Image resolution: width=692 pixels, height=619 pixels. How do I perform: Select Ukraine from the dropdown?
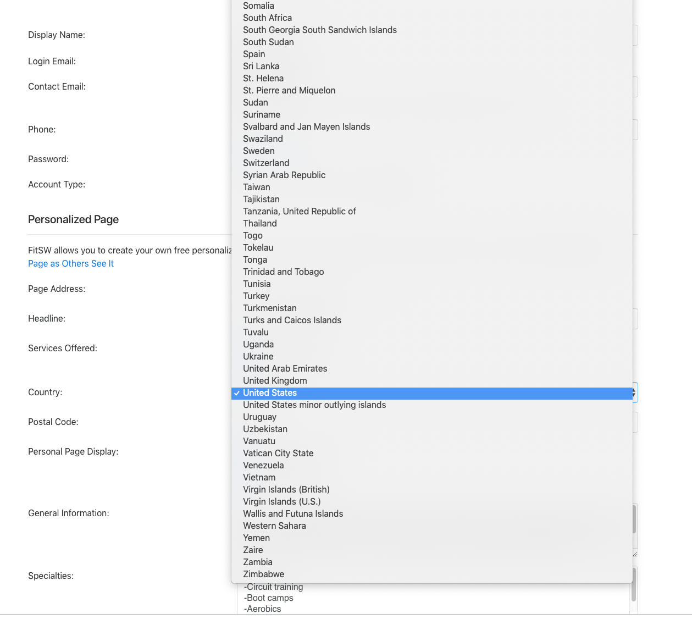(432, 357)
